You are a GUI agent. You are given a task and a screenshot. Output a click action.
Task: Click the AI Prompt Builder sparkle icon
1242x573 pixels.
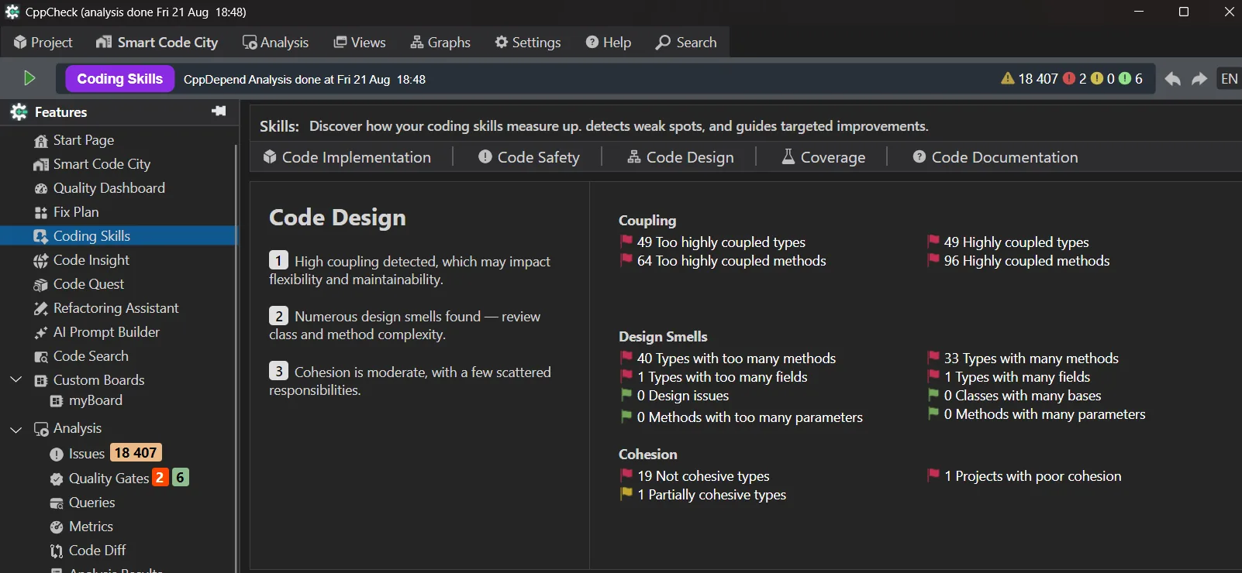(x=41, y=333)
